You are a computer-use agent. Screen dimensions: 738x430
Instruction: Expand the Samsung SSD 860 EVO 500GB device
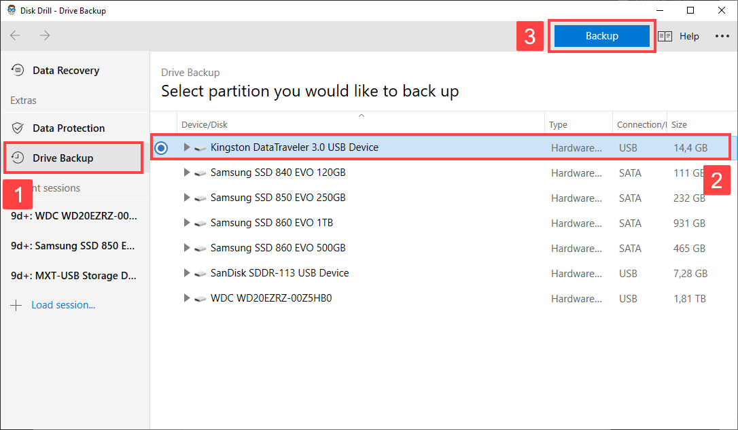[186, 247]
